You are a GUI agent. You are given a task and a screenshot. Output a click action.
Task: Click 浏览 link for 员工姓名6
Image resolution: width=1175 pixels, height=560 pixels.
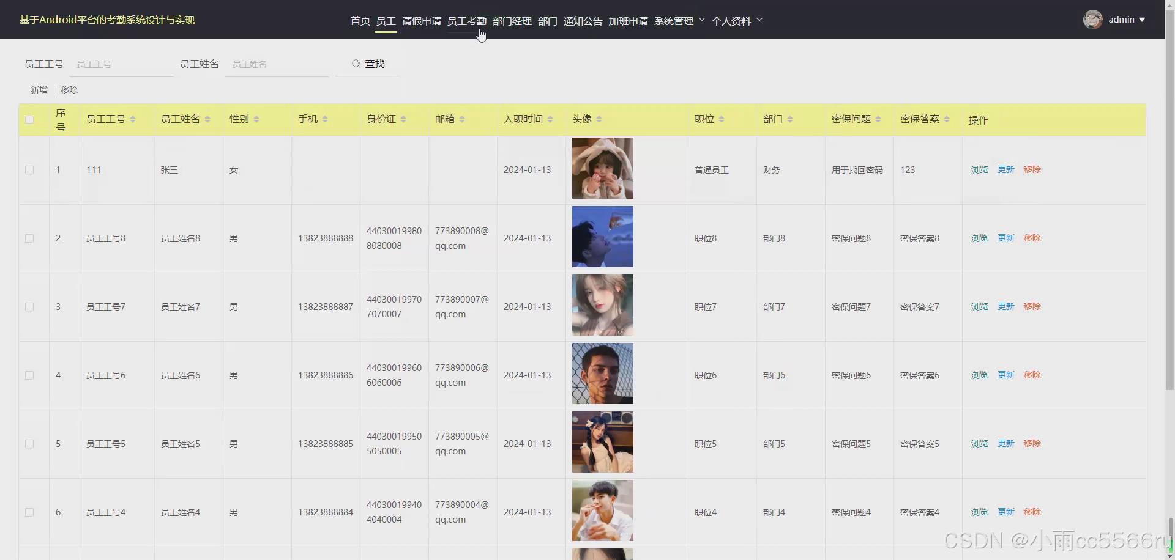980,375
